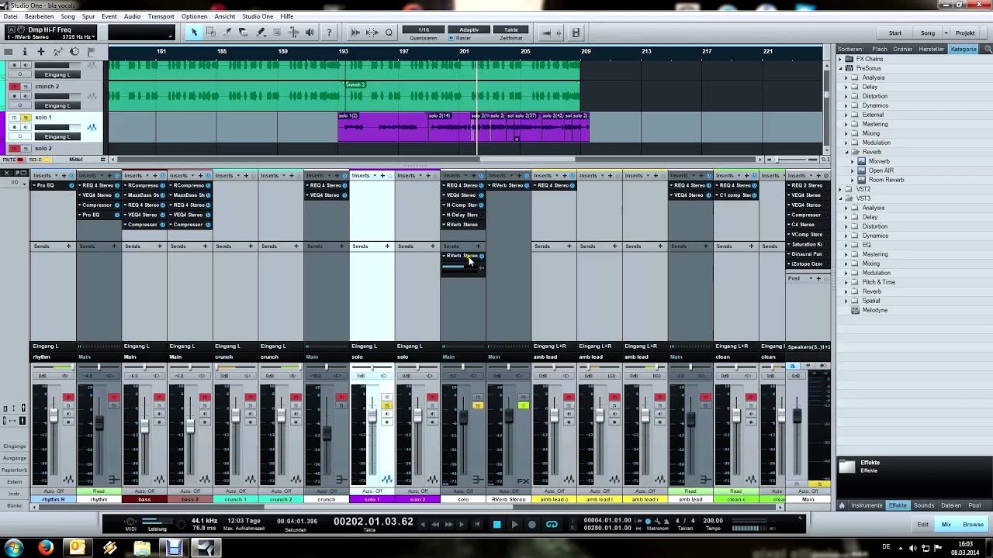Screen dimensions: 993x558
Task: Toggle the Mix console view
Action: [x=946, y=525]
